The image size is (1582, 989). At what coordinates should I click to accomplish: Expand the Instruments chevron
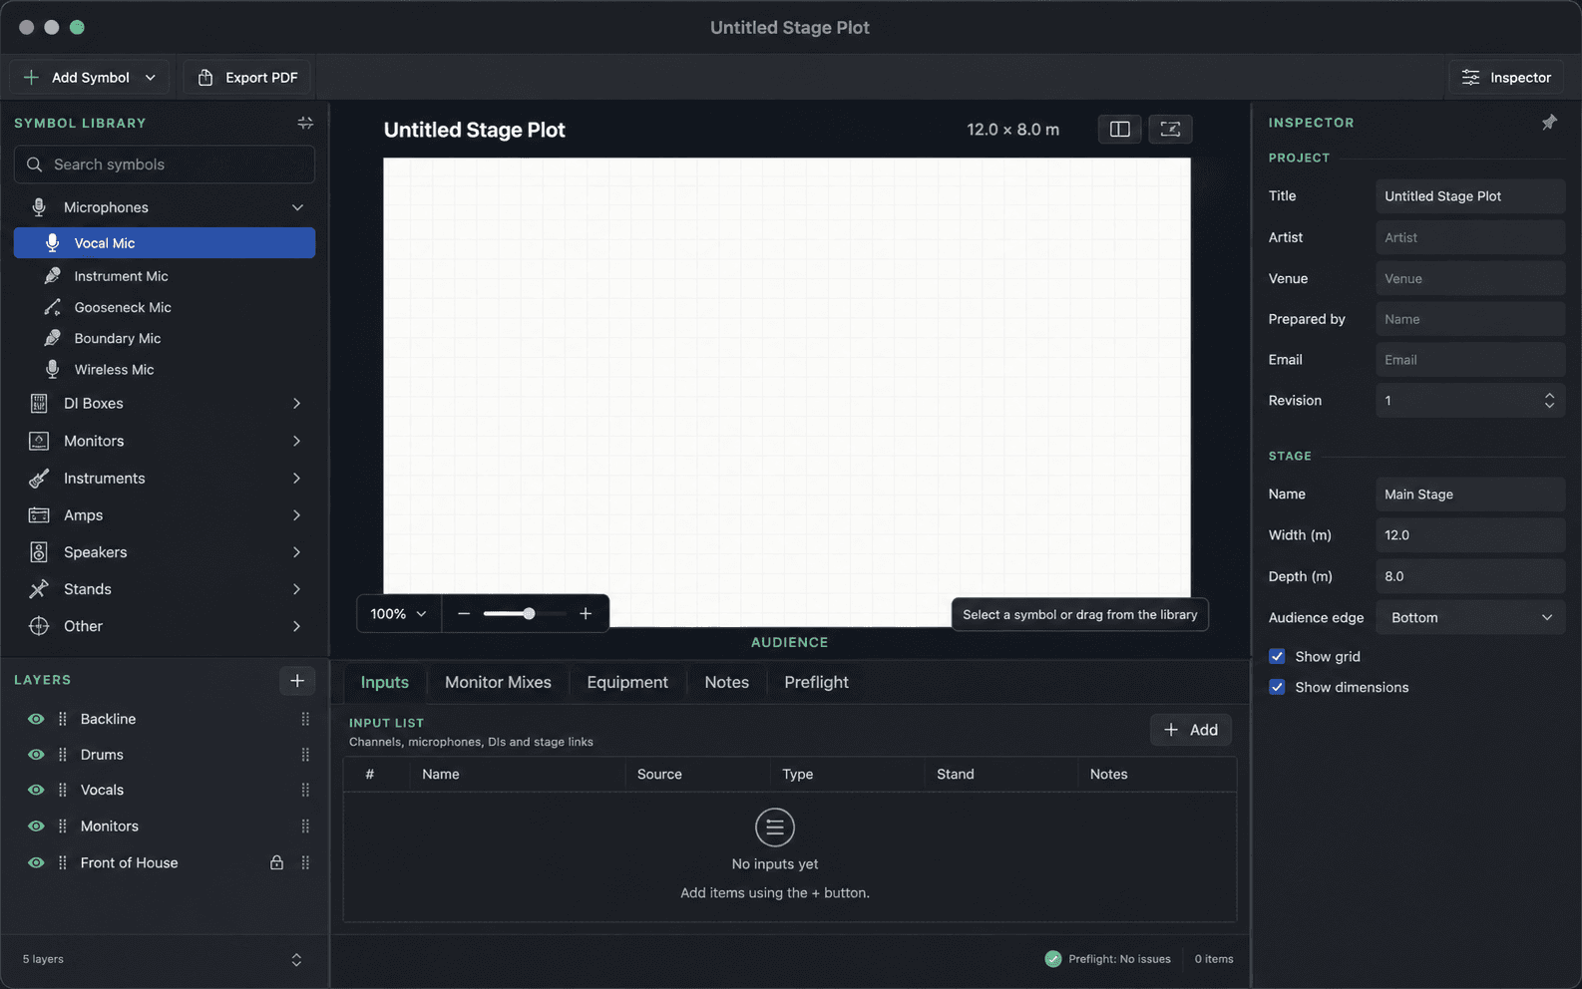pyautogui.click(x=296, y=479)
